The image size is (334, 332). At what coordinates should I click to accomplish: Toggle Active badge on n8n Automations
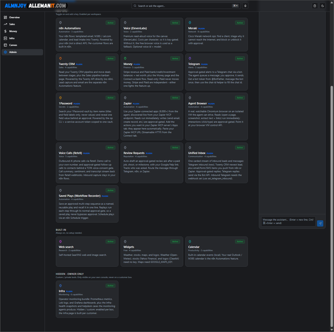click(111, 23)
